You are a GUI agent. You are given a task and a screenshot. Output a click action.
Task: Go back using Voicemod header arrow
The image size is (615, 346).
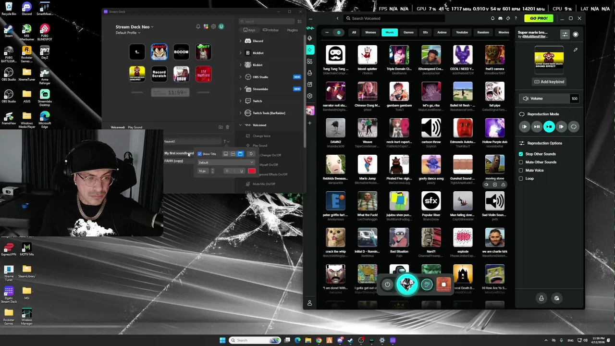(337, 18)
